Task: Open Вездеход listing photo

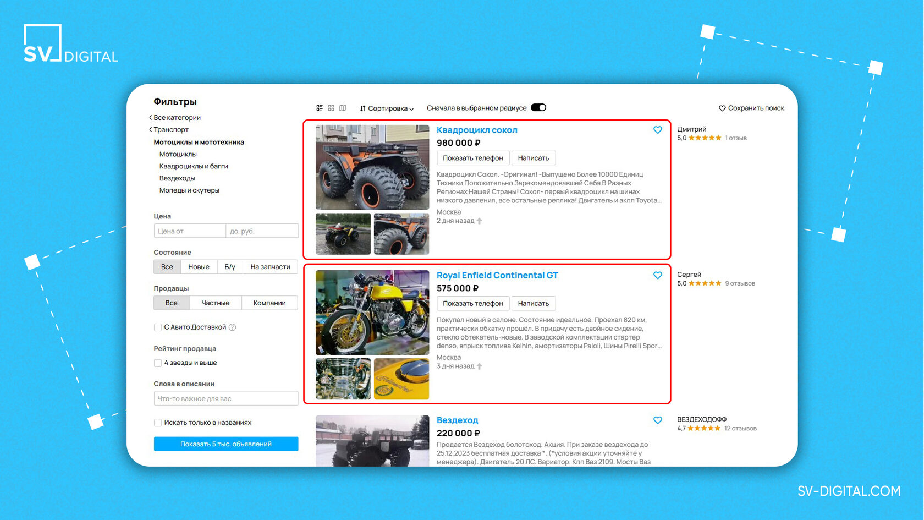Action: pyautogui.click(x=372, y=441)
